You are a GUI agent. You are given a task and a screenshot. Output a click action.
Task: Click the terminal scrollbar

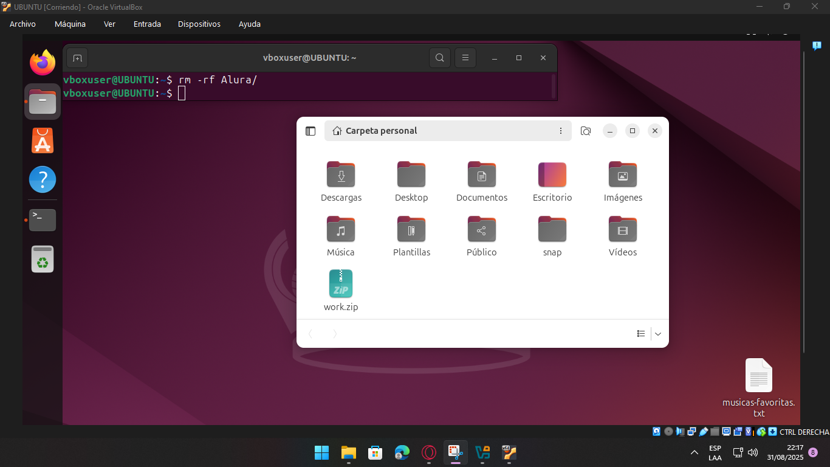coord(554,86)
